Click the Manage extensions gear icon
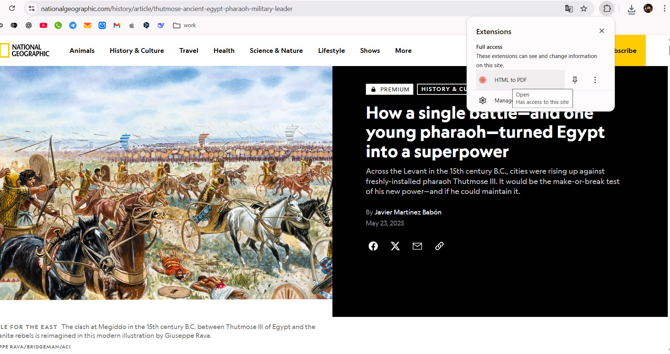This screenshot has height=354, width=670. tap(483, 100)
